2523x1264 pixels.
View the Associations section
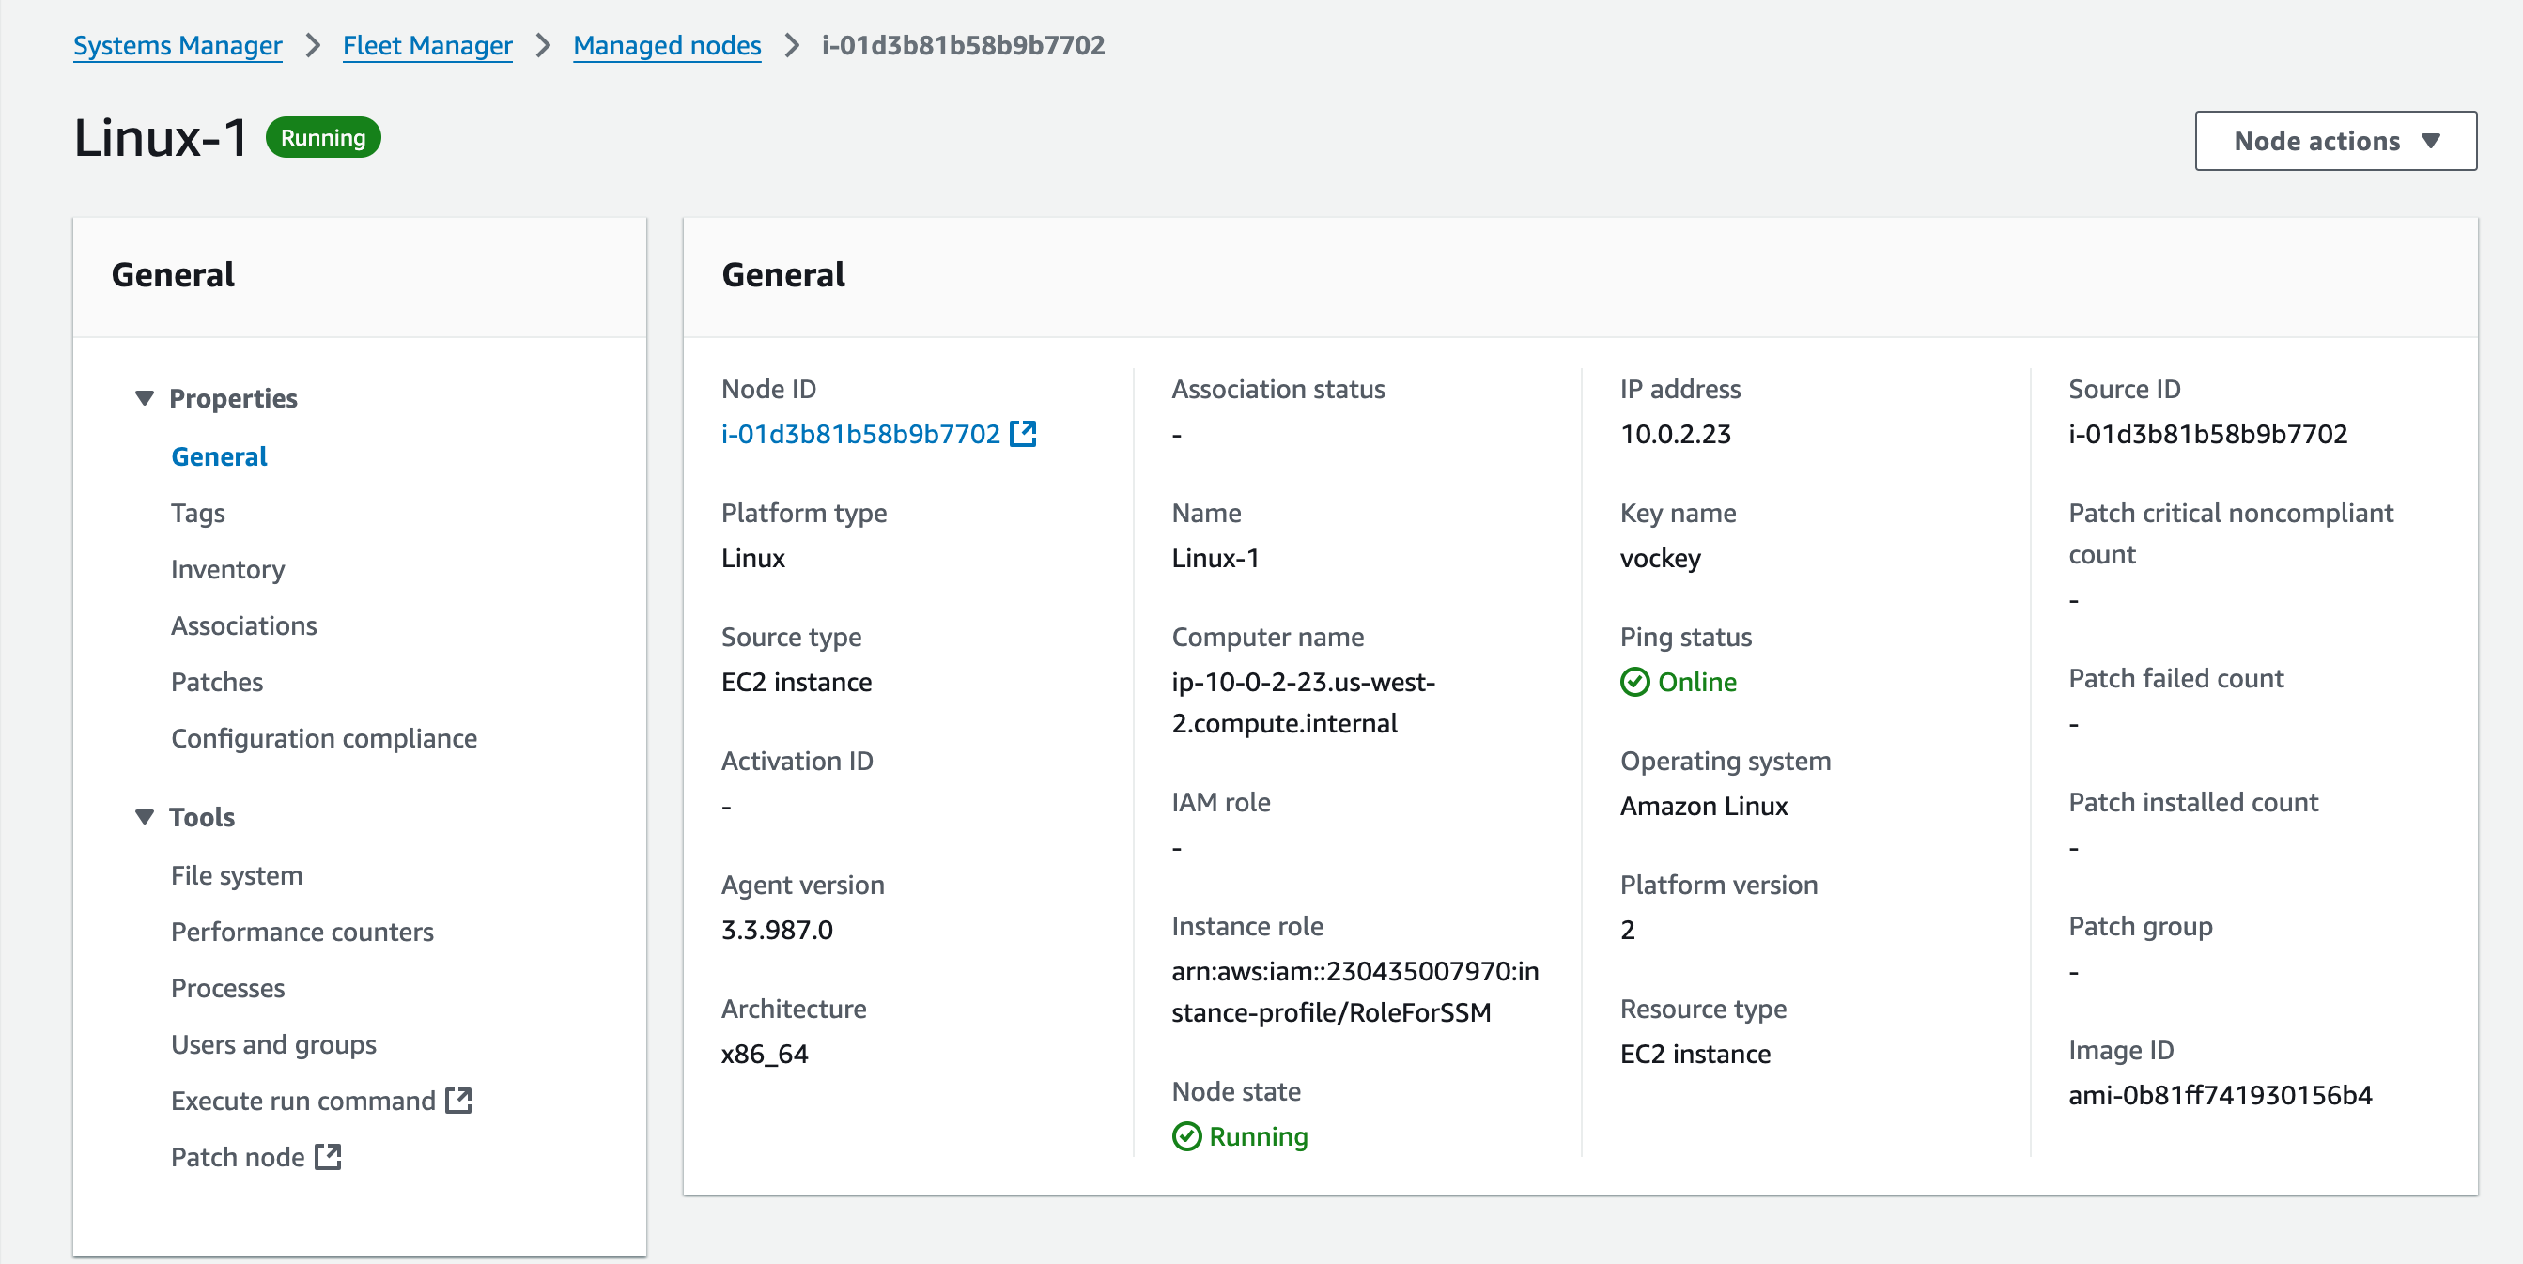[x=244, y=624]
